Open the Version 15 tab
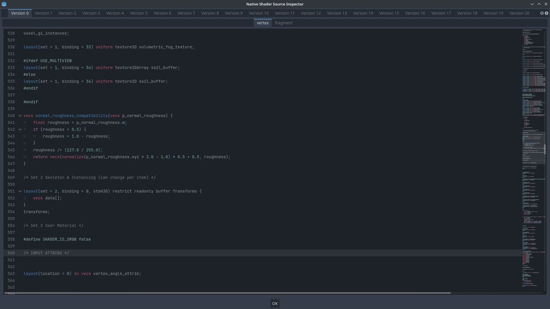Screen dimensions: 550x309 point(390,13)
